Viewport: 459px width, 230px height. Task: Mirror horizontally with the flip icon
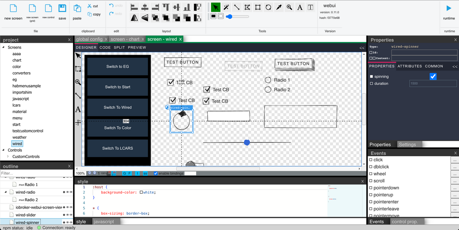tap(134, 17)
